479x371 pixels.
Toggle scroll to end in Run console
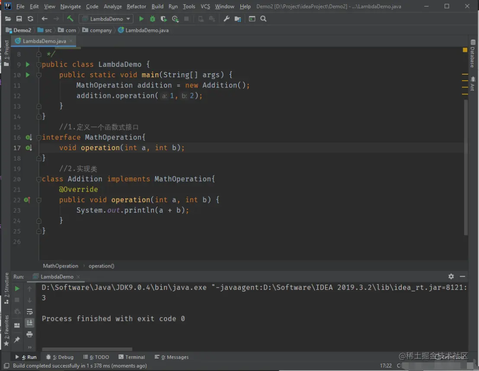pyautogui.click(x=29, y=323)
